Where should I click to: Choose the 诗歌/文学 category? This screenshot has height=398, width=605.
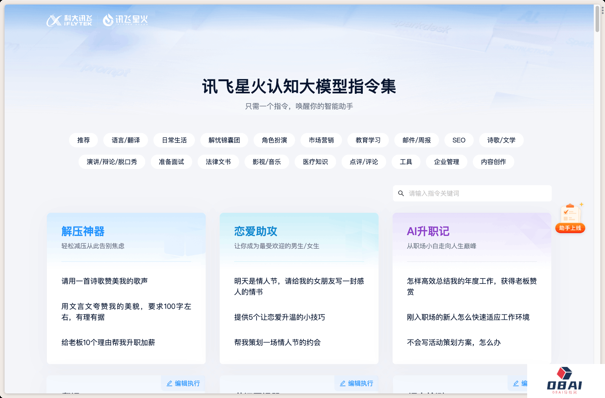tap(501, 140)
